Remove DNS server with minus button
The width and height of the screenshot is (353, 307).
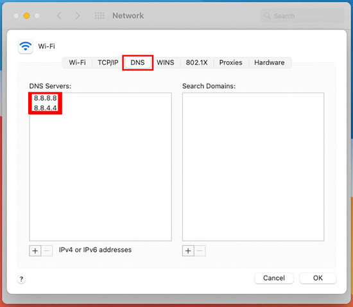click(x=47, y=250)
